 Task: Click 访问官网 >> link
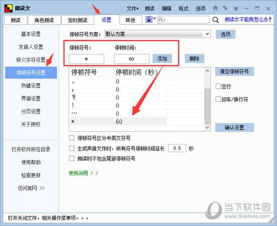tap(31, 188)
